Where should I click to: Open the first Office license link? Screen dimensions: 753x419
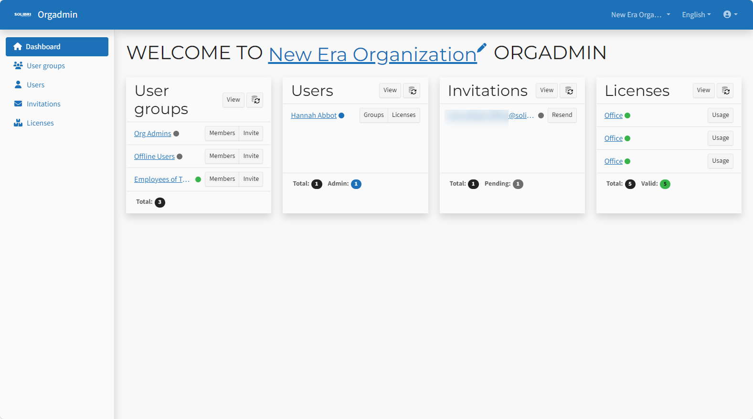pos(613,115)
